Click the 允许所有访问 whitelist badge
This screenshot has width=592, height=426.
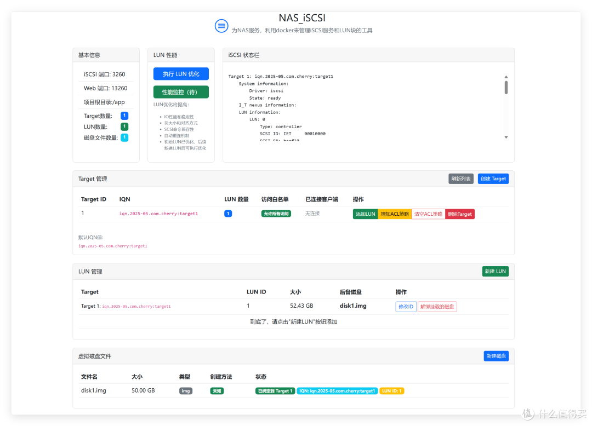click(276, 214)
